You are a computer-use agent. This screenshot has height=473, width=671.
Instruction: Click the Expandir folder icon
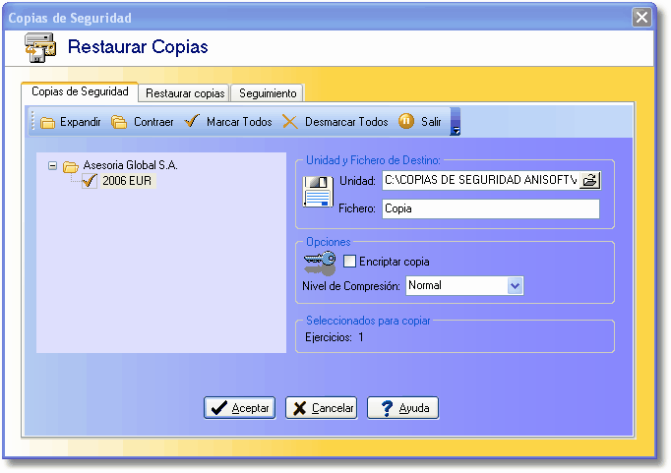pyautogui.click(x=47, y=123)
